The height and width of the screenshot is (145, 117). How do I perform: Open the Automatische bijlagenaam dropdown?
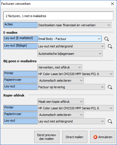pyautogui.click(x=70, y=54)
